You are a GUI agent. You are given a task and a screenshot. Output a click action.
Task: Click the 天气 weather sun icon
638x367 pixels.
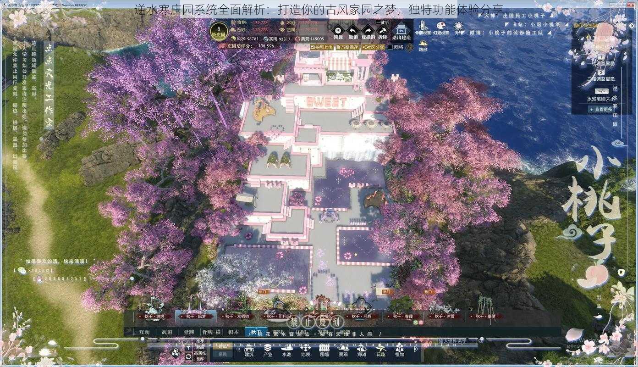point(457,27)
